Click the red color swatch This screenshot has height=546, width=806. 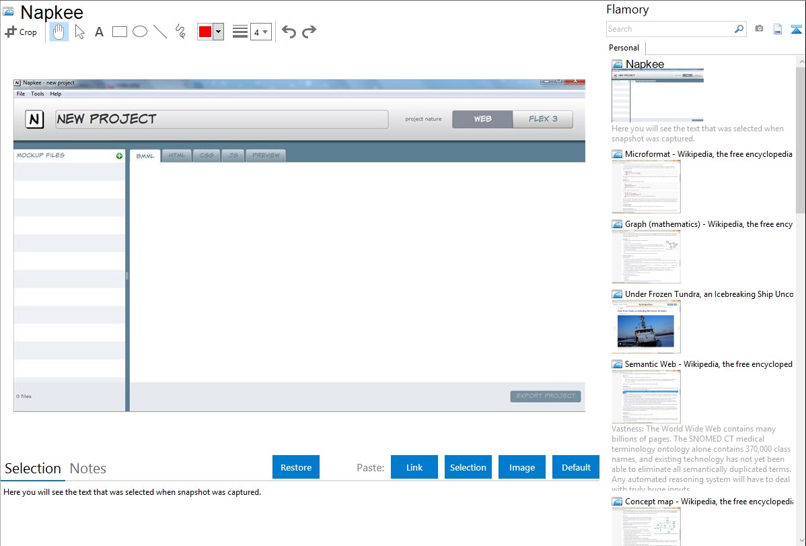point(205,32)
